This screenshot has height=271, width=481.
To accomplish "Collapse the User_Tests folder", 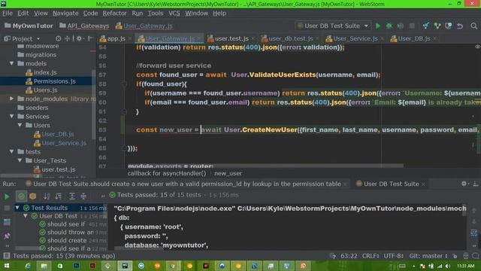I will pos(20,160).
